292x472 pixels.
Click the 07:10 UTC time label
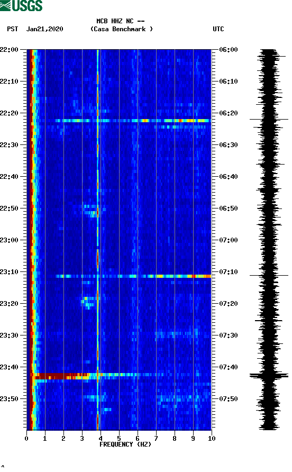pos(229,272)
